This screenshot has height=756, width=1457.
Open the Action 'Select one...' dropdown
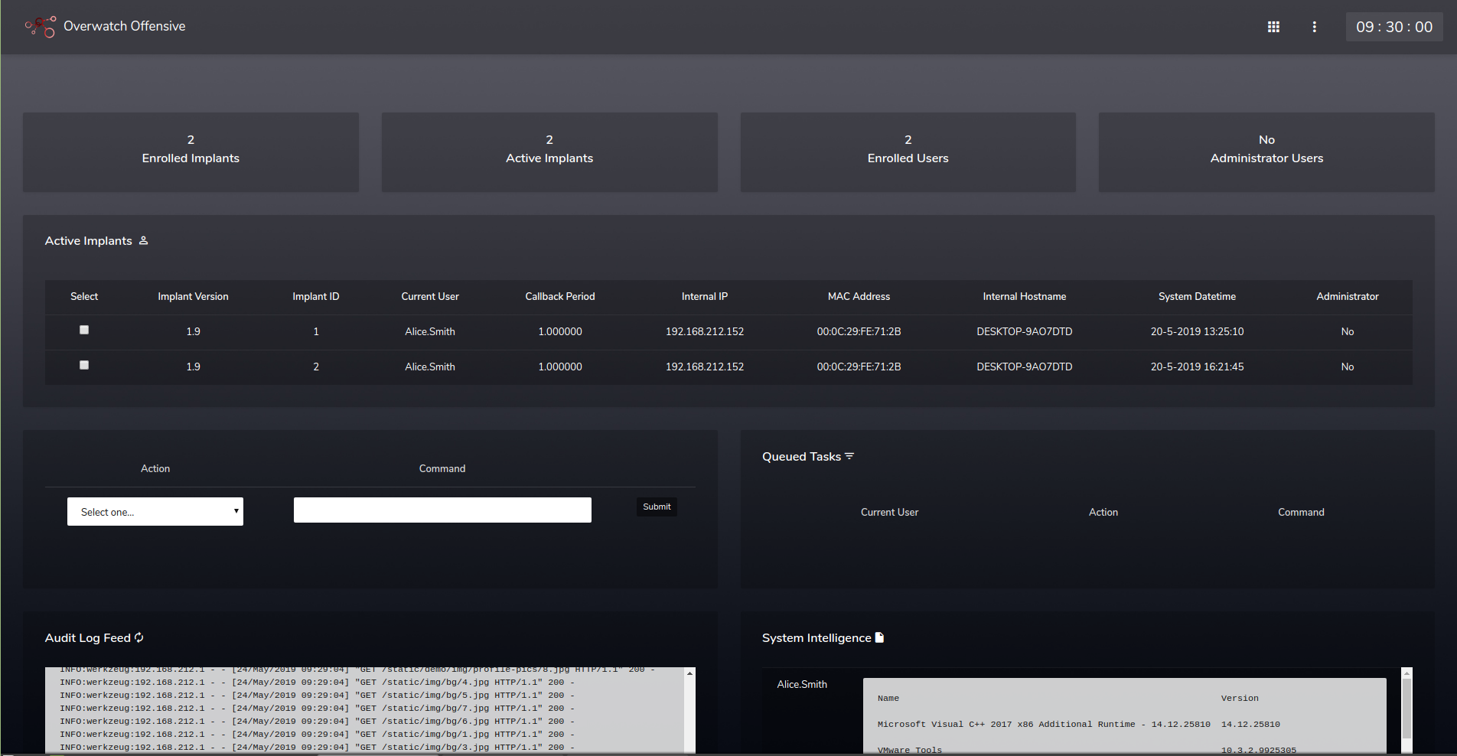click(155, 512)
